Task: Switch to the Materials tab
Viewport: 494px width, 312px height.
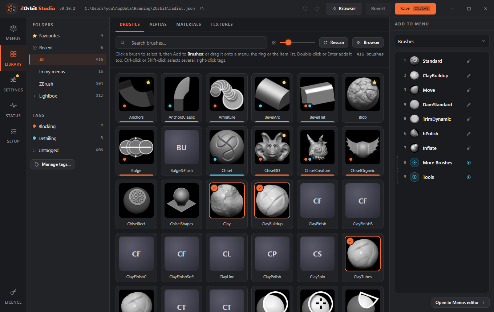Action: tap(189, 24)
